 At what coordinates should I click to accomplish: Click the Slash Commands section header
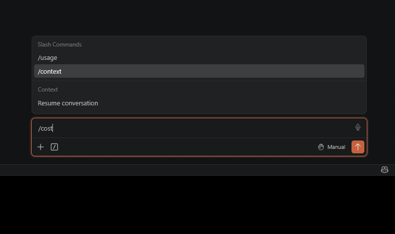coord(60,45)
